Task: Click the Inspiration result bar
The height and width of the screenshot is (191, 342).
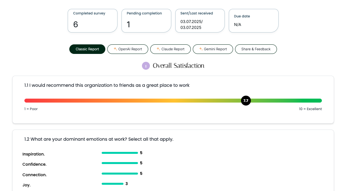Action: 120,153
